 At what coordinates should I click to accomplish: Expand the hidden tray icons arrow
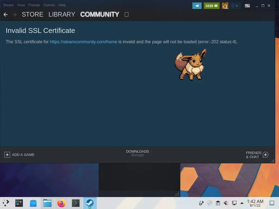[242, 203]
